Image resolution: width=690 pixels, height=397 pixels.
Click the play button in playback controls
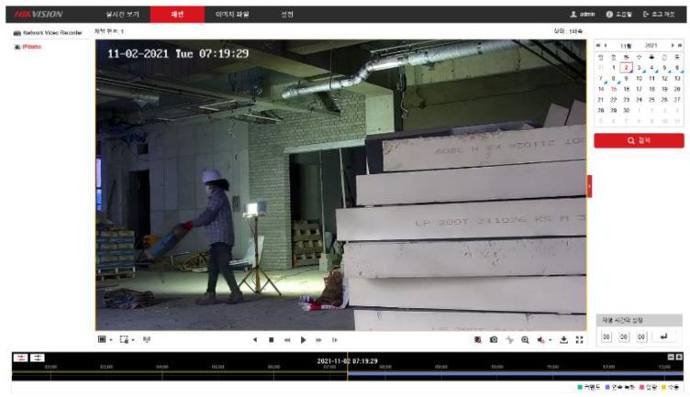[303, 339]
